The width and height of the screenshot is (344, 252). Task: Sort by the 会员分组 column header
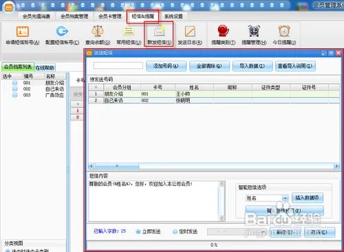122,87
